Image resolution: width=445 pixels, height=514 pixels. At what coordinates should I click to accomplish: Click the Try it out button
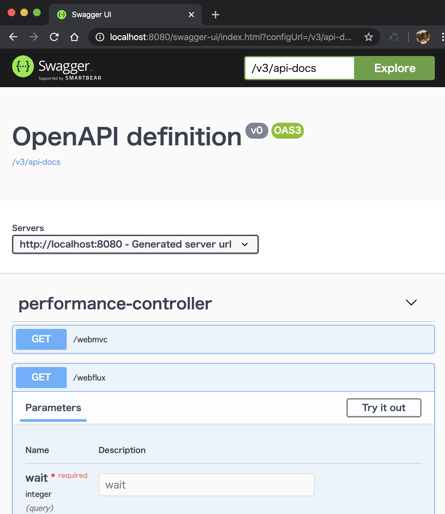click(384, 408)
